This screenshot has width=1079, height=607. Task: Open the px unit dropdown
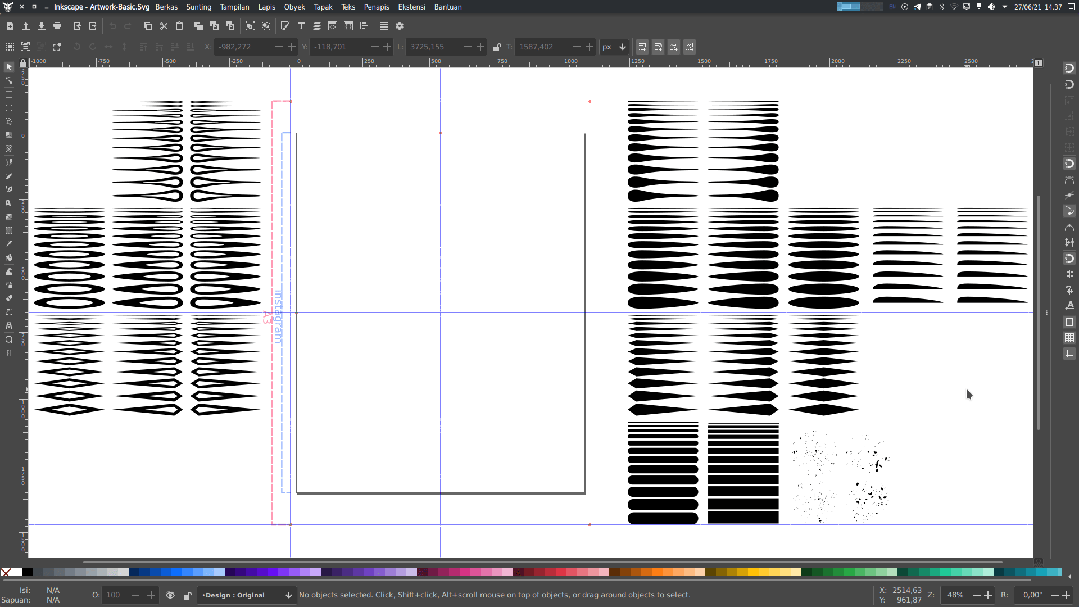tap(614, 47)
